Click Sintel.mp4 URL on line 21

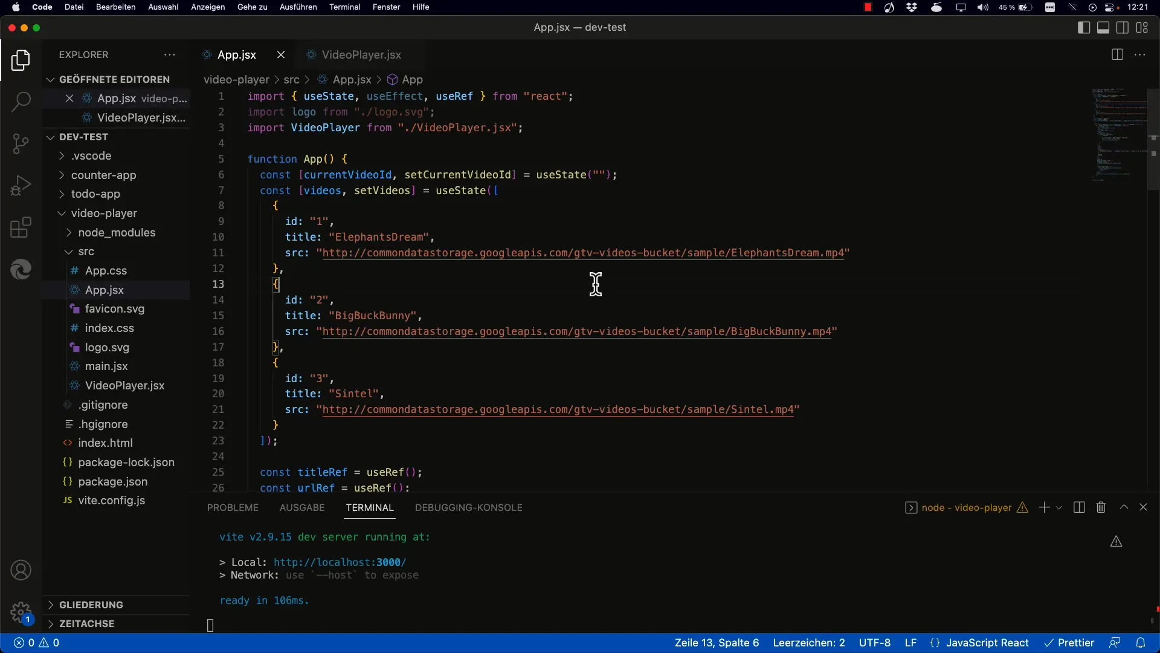[x=558, y=410]
